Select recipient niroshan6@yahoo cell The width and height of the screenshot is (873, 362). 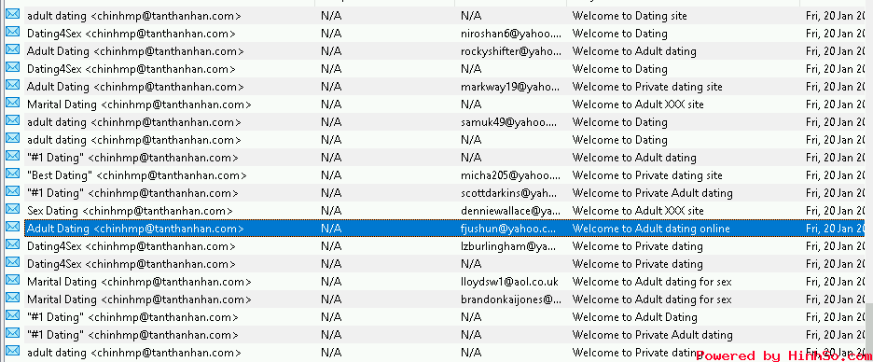pyautogui.click(x=511, y=34)
